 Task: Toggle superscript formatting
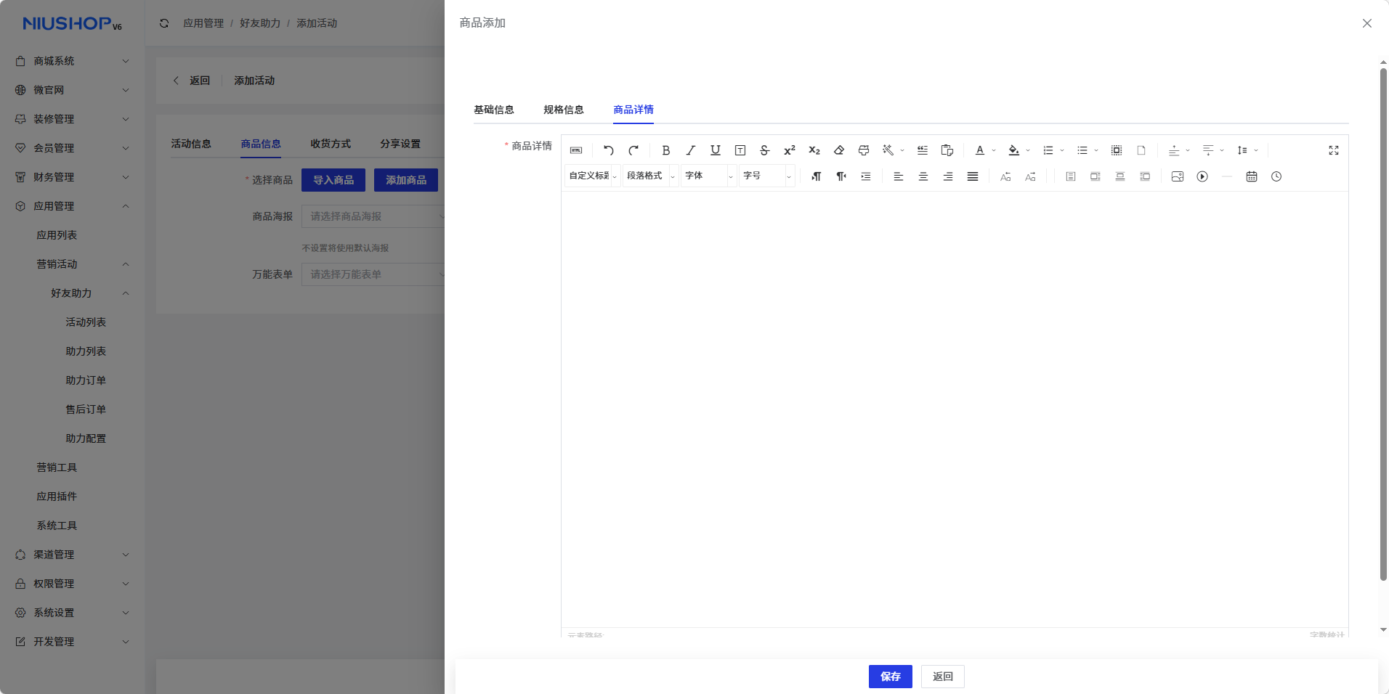(x=790, y=150)
